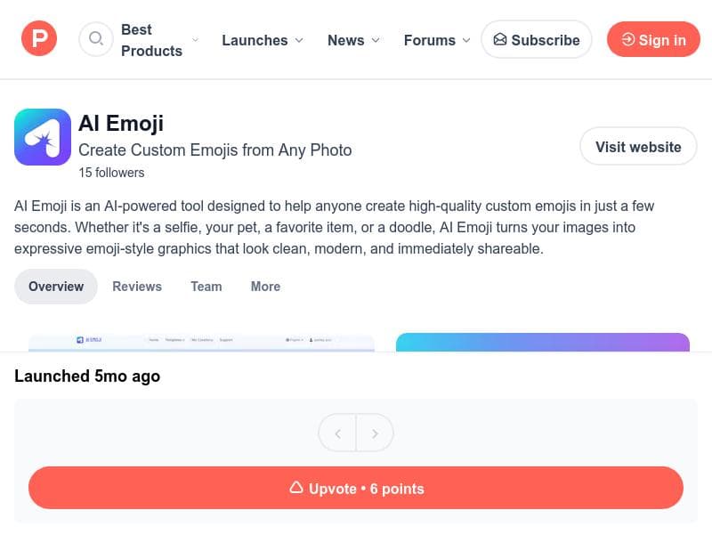Viewport: 712px width, 534px height.
Task: Click the Visit website button
Action: [x=638, y=146]
